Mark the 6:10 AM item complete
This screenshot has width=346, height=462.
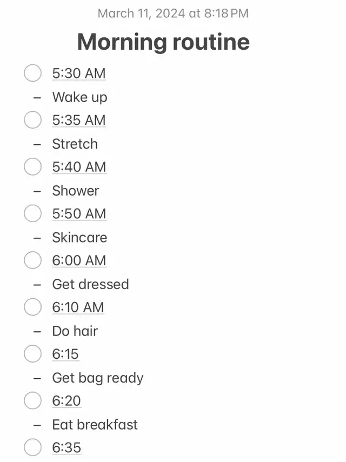tap(32, 307)
